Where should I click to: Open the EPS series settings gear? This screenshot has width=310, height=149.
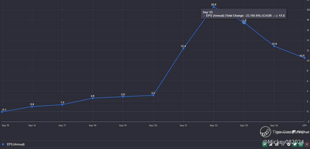pyautogui.click(x=289, y=145)
